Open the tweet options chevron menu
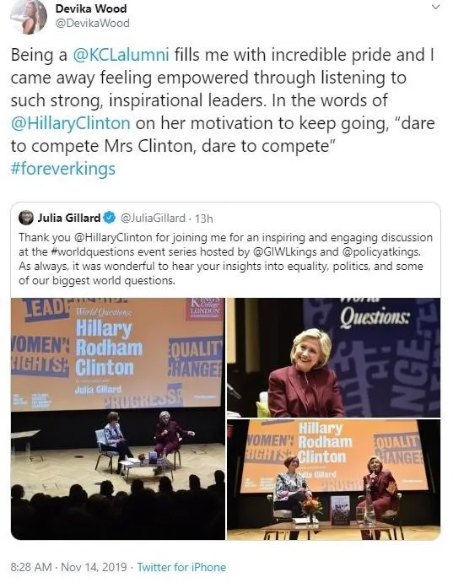This screenshot has height=583, width=453. tap(436, 7)
